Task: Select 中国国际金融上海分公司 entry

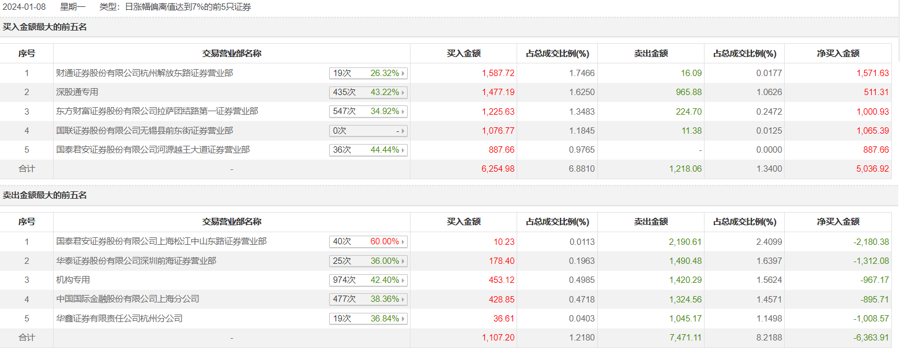Action: point(127,299)
